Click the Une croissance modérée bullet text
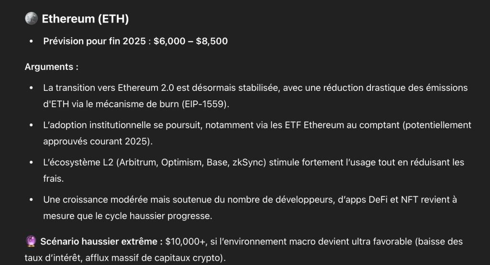The height and width of the screenshot is (265, 490). click(250, 208)
